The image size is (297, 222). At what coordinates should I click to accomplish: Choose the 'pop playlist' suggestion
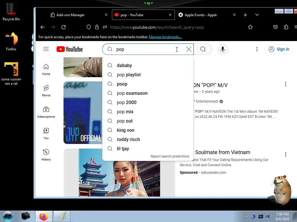pos(148,75)
